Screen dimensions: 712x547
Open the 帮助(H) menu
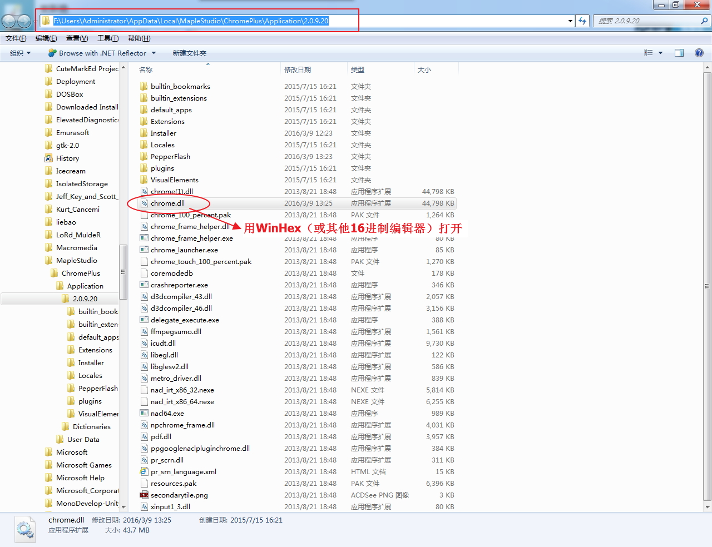139,38
